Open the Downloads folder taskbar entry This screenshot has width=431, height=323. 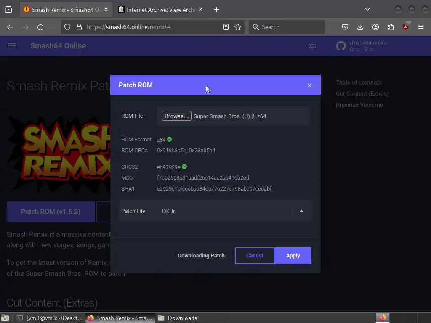[x=178, y=318]
